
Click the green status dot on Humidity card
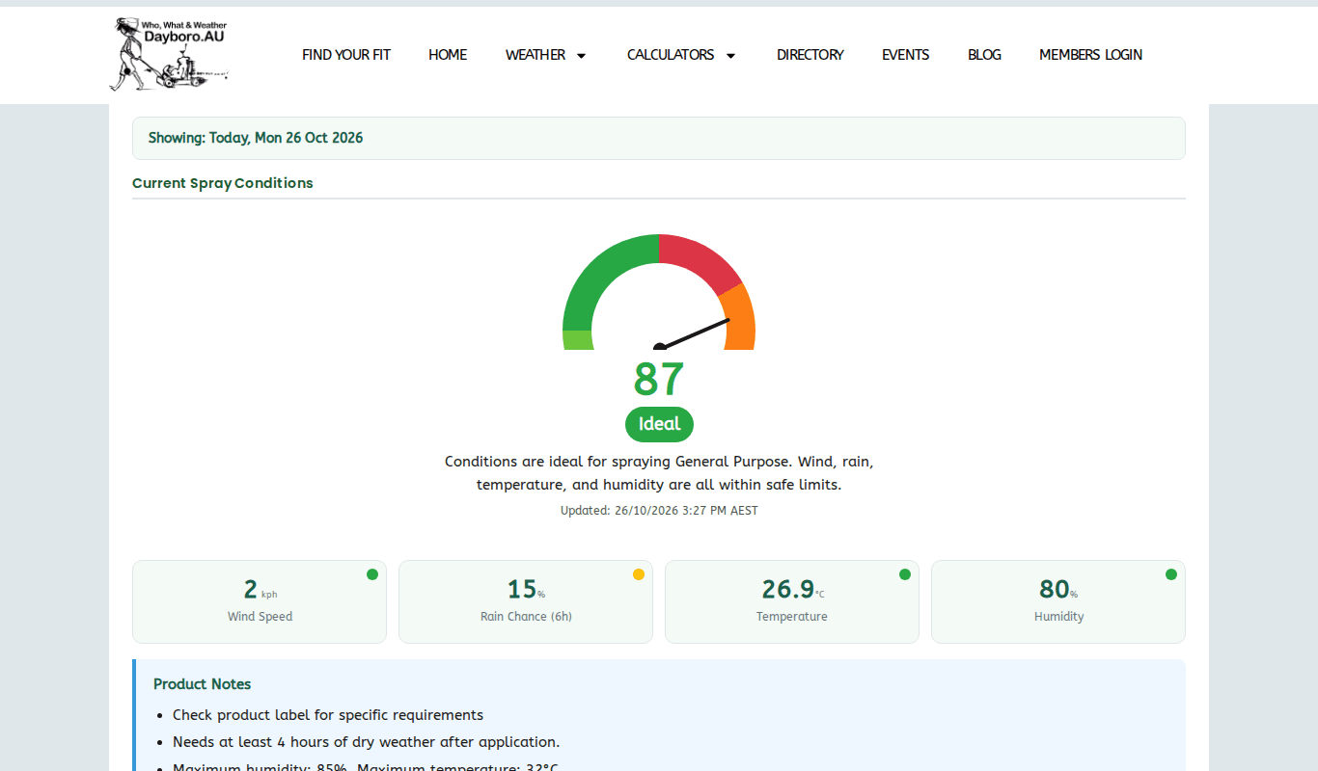1171,574
